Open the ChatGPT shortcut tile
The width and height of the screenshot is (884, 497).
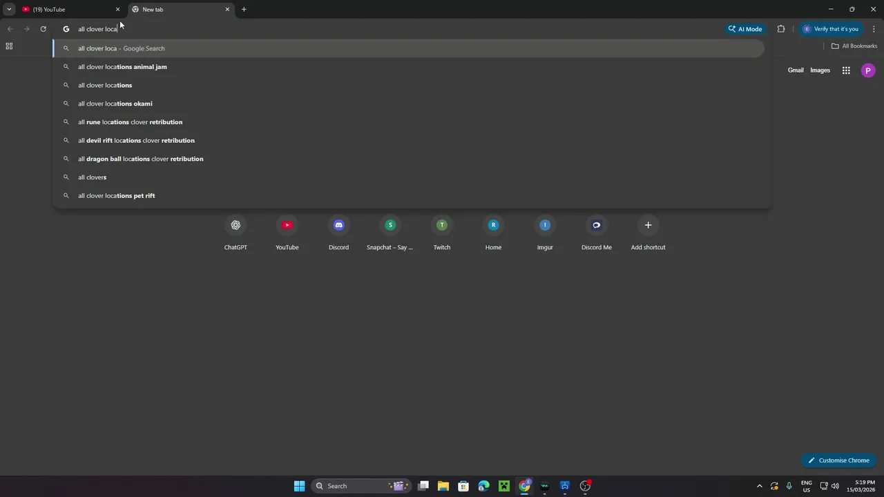pyautogui.click(x=236, y=233)
